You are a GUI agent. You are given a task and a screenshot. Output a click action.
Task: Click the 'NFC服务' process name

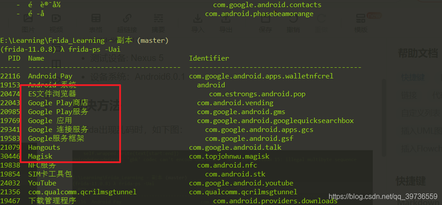42,165
